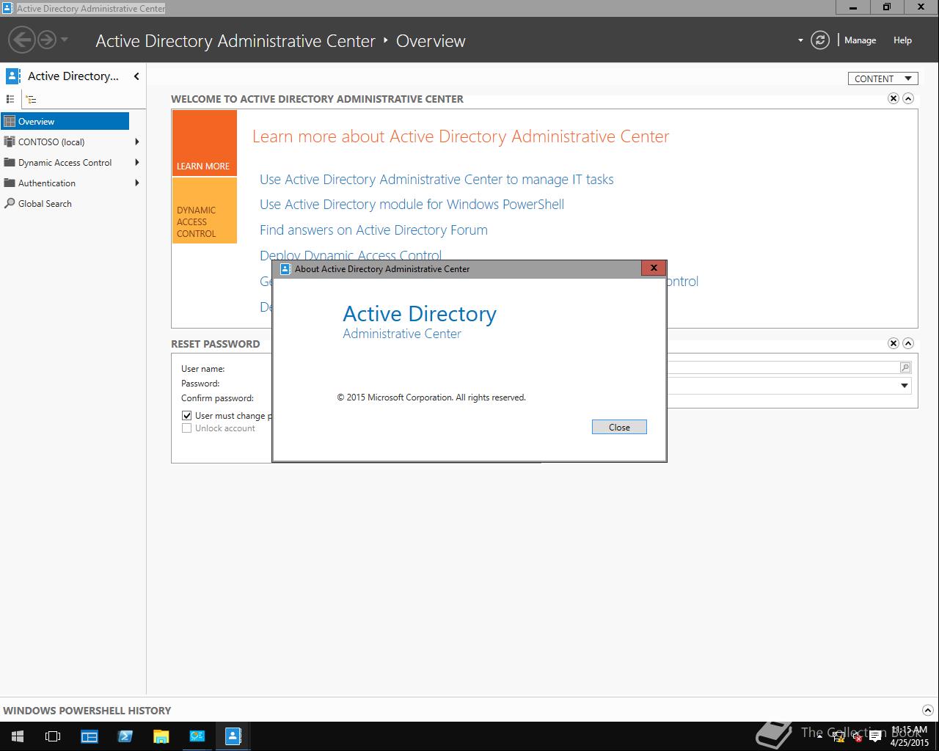The height and width of the screenshot is (751, 939).
Task: Click the Active Directory app icon in nav header
Action: point(12,76)
